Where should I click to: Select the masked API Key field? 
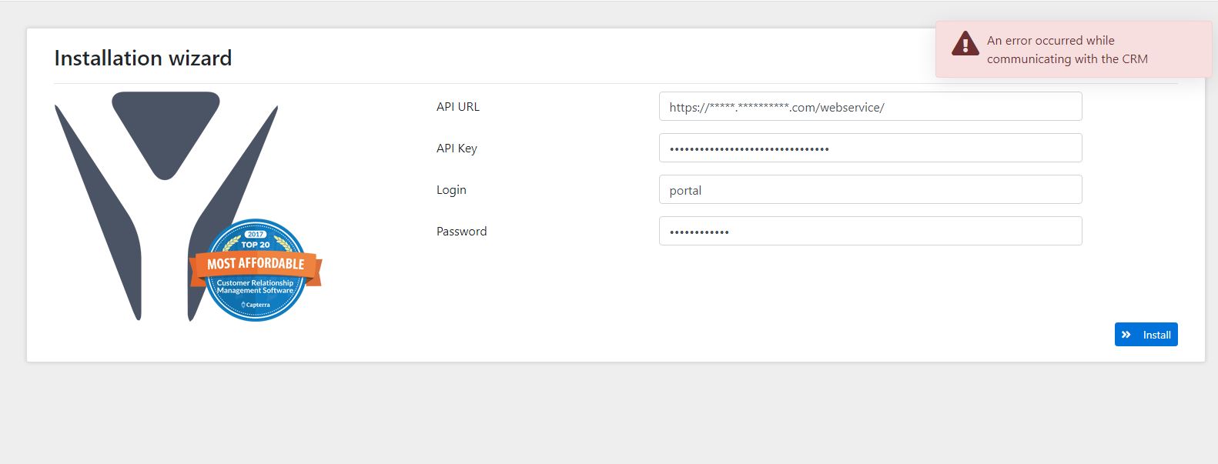tap(870, 147)
